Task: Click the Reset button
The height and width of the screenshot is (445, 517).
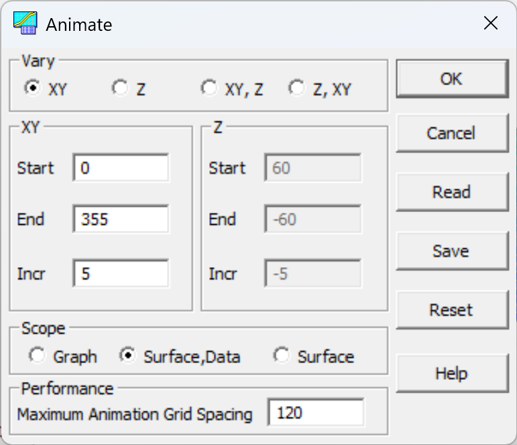Action: click(x=452, y=309)
